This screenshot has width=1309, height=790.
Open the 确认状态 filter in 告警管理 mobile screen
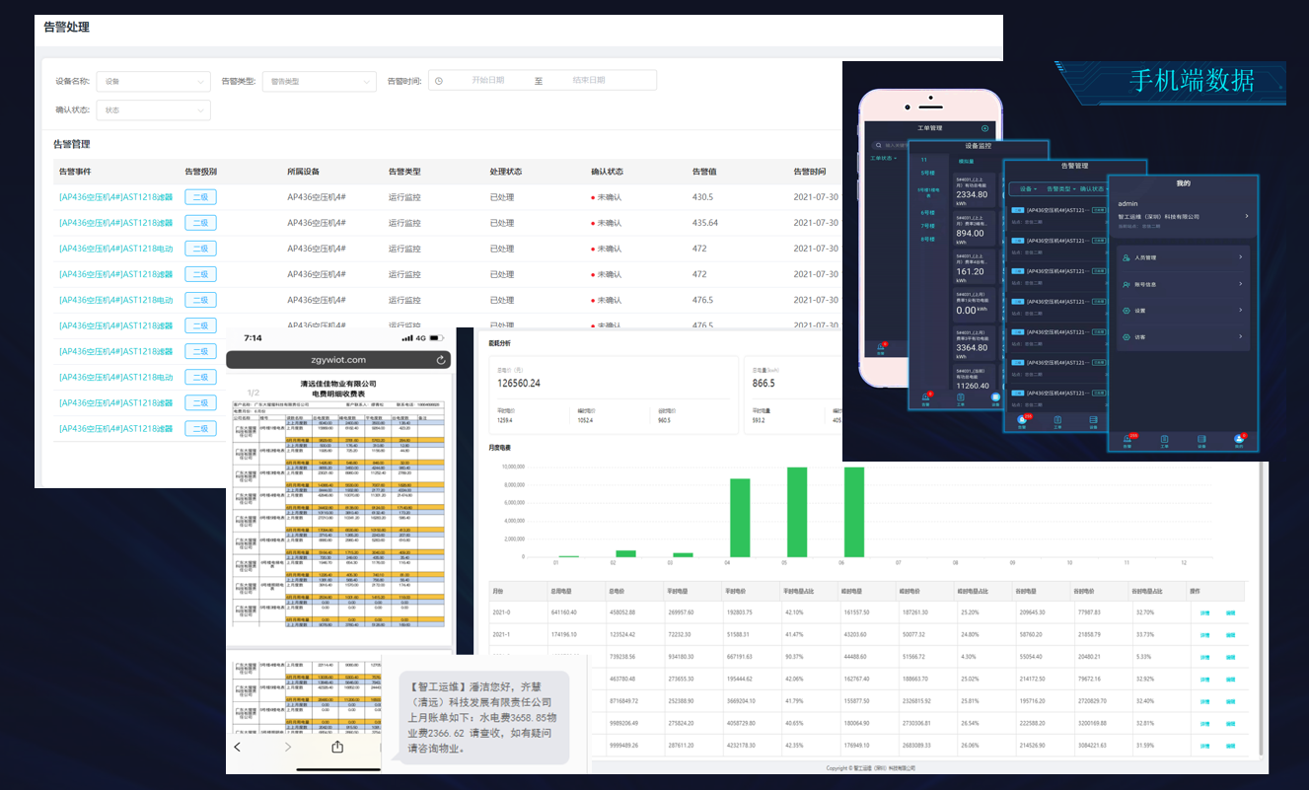[x=1093, y=188]
